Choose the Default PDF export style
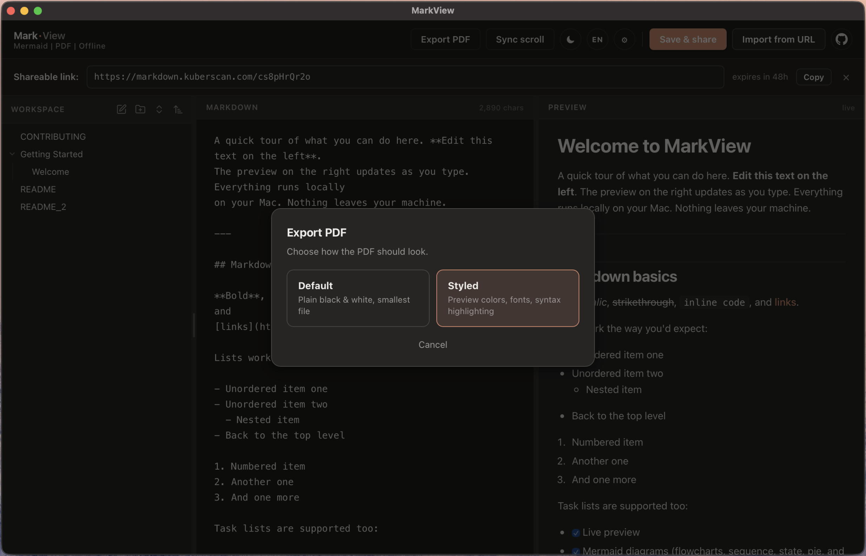 358,298
